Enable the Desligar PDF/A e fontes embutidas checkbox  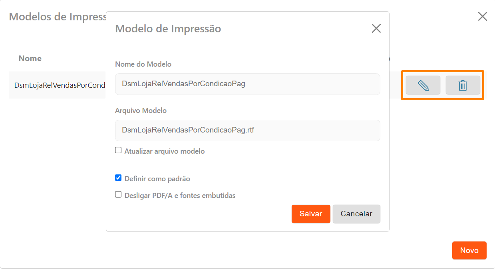click(x=118, y=195)
